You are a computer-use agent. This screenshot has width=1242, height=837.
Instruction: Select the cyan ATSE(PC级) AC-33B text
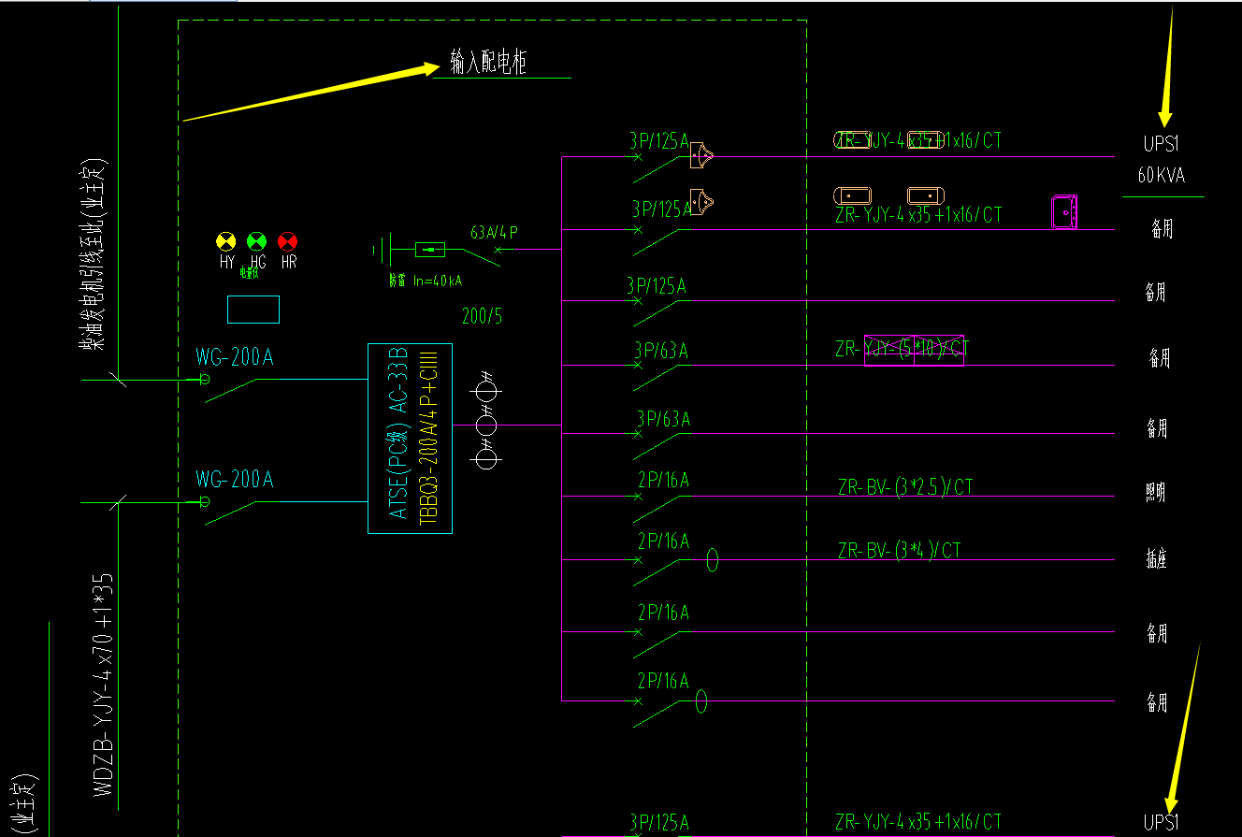point(399,432)
